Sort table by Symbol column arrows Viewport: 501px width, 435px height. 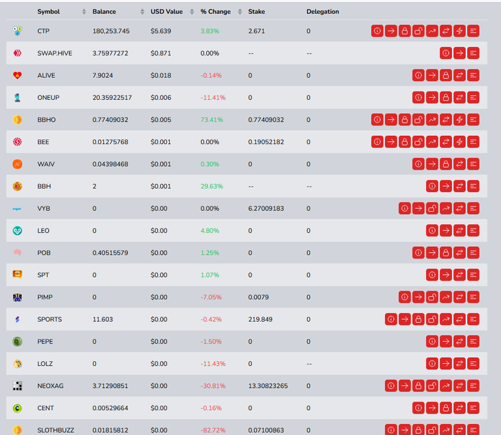pos(84,12)
